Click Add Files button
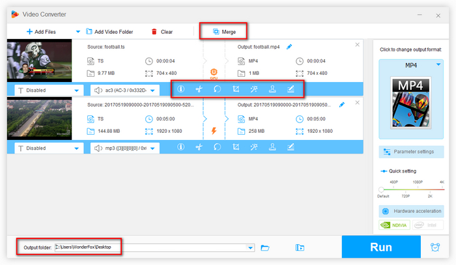The width and height of the screenshot is (456, 265). 41,32
